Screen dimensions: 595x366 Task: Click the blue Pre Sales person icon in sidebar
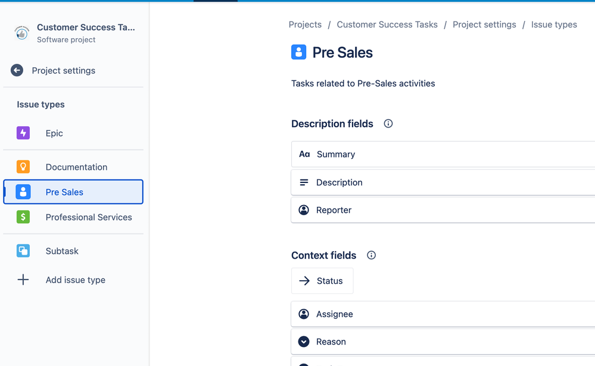pos(23,192)
